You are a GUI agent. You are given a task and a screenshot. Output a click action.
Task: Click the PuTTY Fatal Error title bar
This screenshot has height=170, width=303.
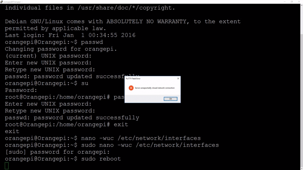[x=150, y=78]
